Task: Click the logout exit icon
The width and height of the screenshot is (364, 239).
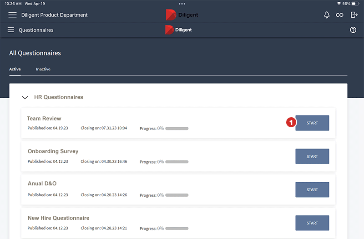Action: 354,15
